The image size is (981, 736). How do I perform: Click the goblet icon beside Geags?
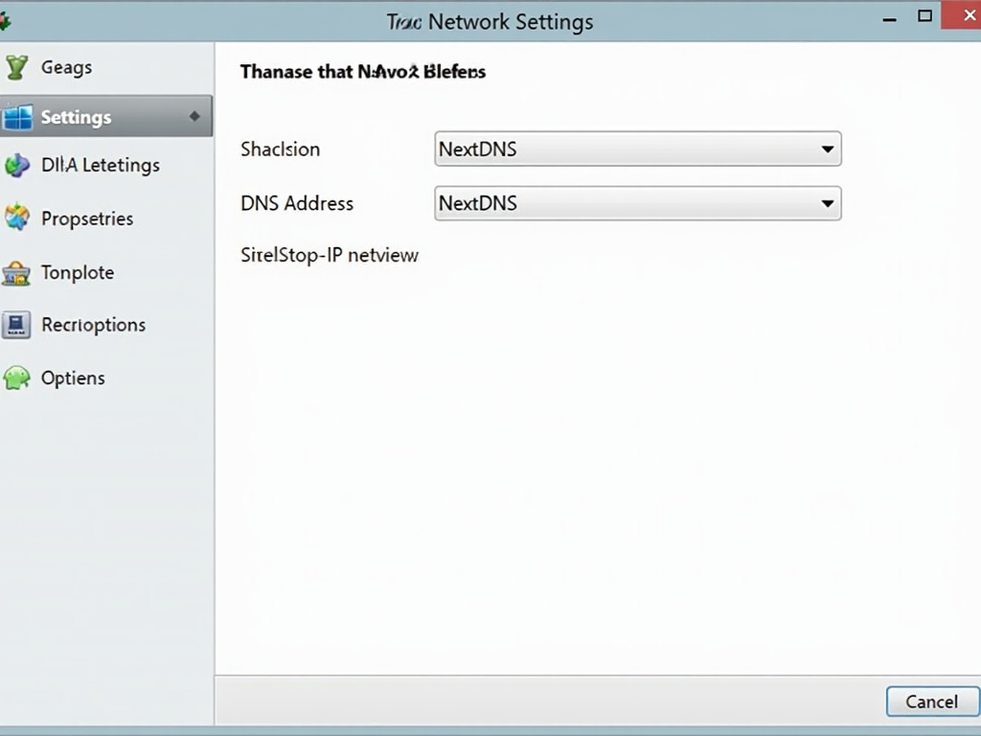point(16,67)
